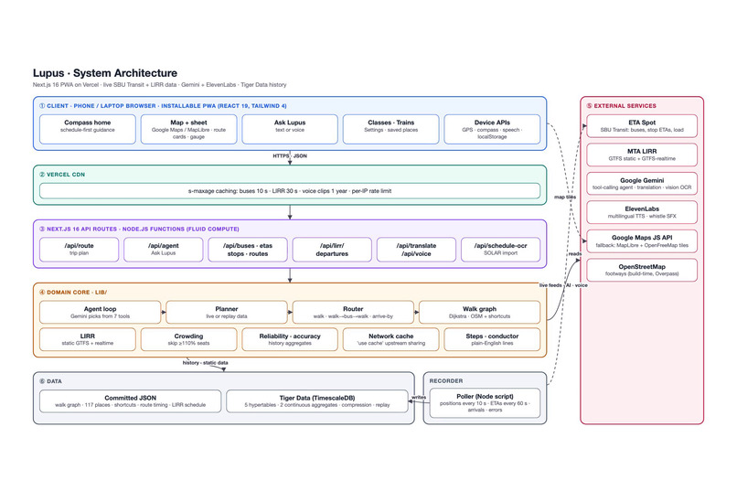Select the Google Gemini service box
Image resolution: width=737 pixels, height=491 pixels.
(x=642, y=183)
